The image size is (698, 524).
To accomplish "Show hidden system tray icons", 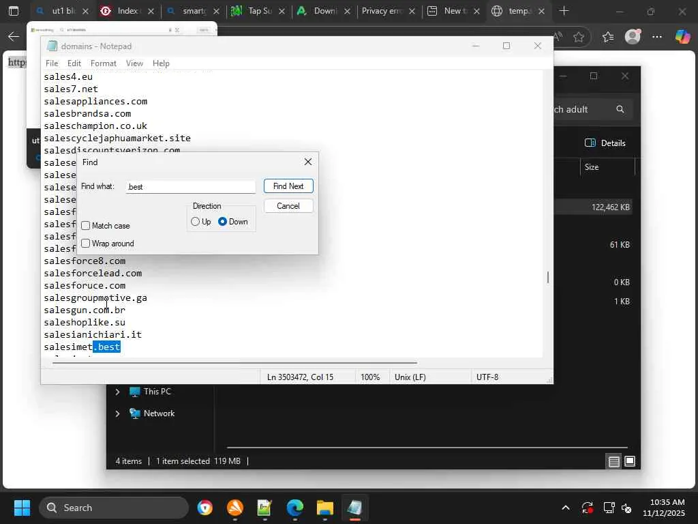I will tap(565, 508).
